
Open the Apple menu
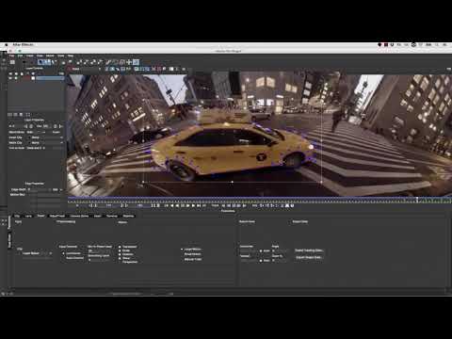click(x=6, y=45)
